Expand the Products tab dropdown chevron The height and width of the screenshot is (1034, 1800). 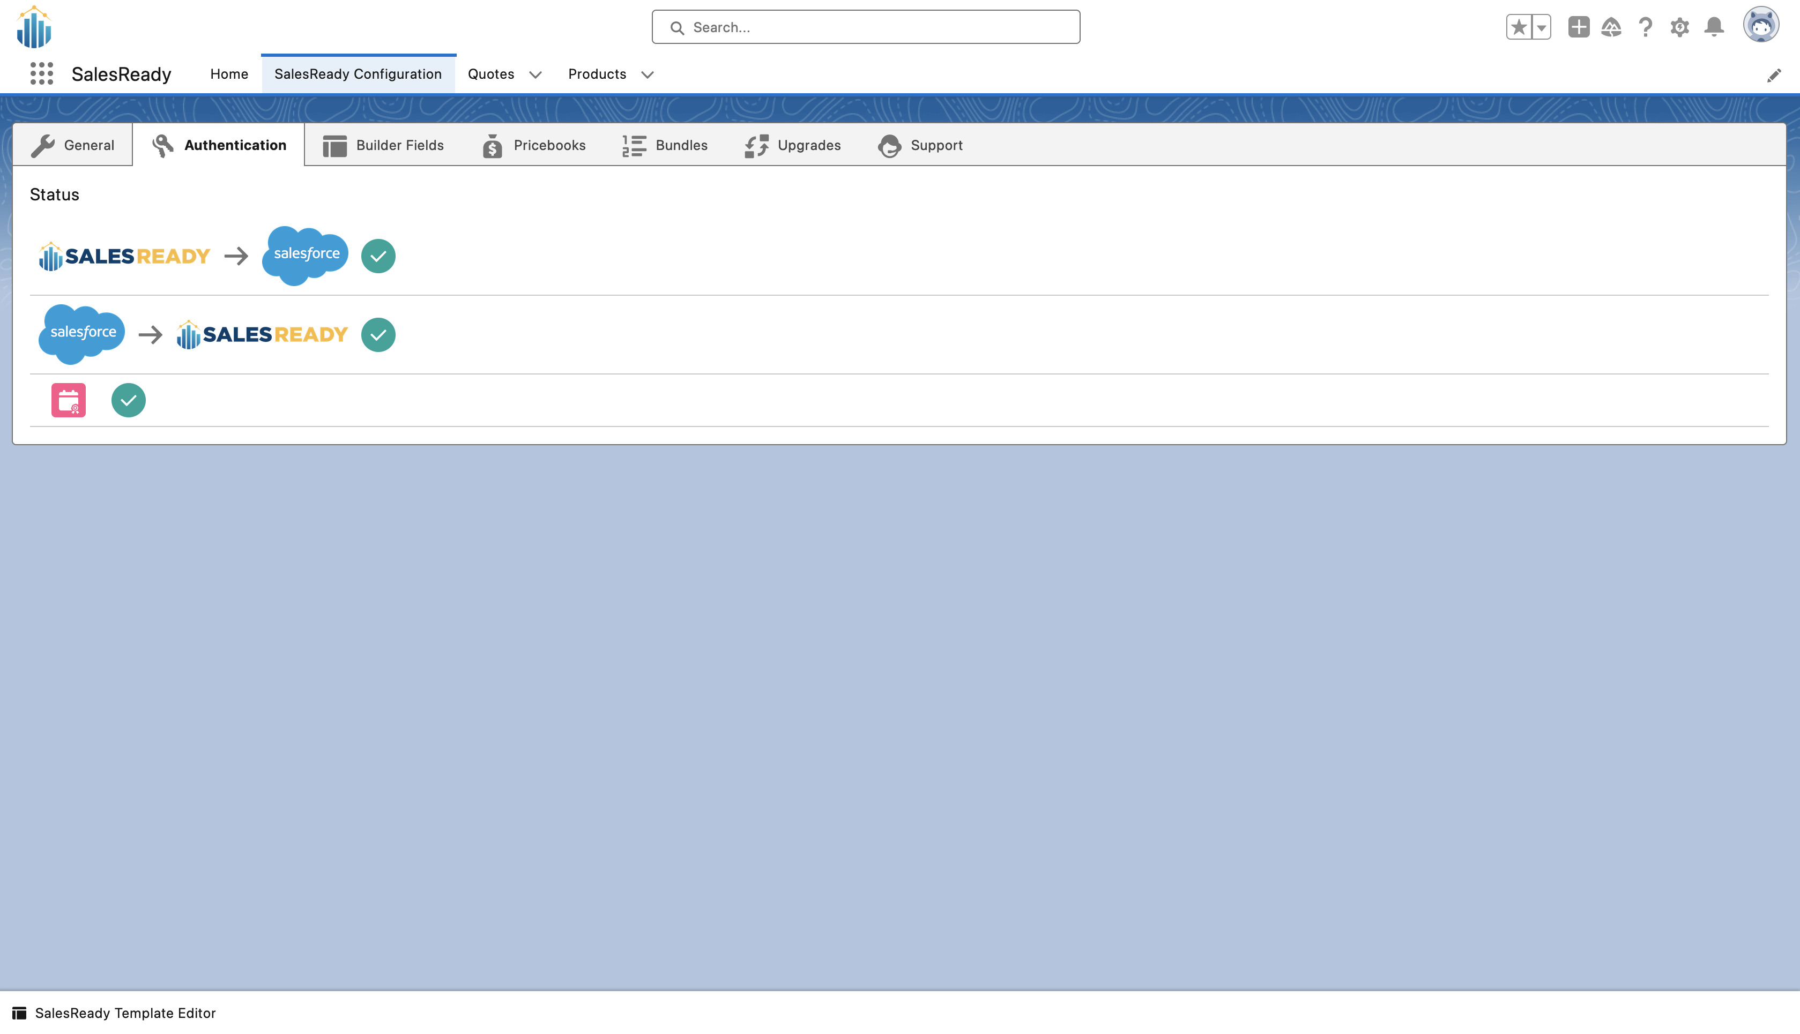(x=647, y=74)
